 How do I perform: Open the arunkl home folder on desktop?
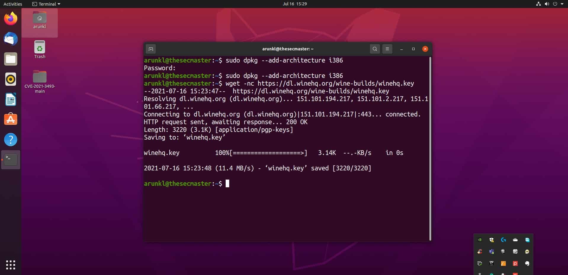40,20
